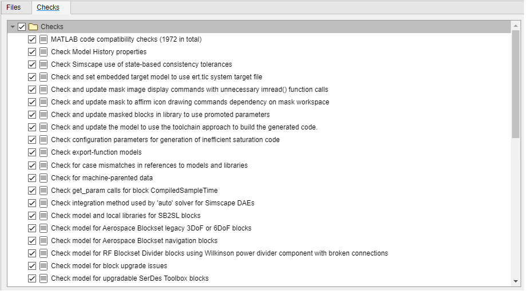The width and height of the screenshot is (528, 291).
Task: Click the Checks folder icon
Action: [33, 27]
